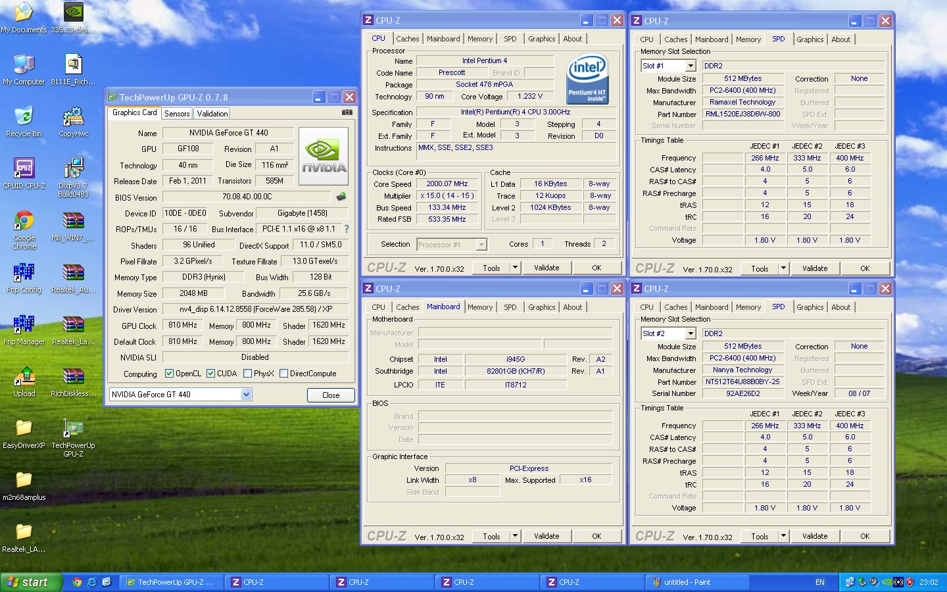This screenshot has width=947, height=592.
Task: Click the Start button on the taskbar
Action: tap(28, 582)
